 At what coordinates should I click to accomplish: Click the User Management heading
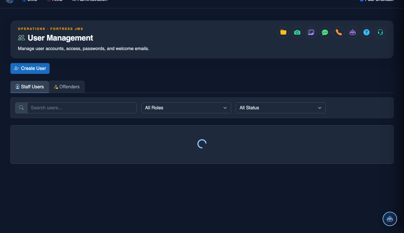[60, 38]
